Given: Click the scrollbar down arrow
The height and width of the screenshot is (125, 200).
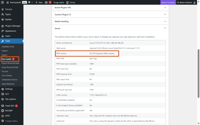Looking at the screenshot, I should tap(198, 123).
